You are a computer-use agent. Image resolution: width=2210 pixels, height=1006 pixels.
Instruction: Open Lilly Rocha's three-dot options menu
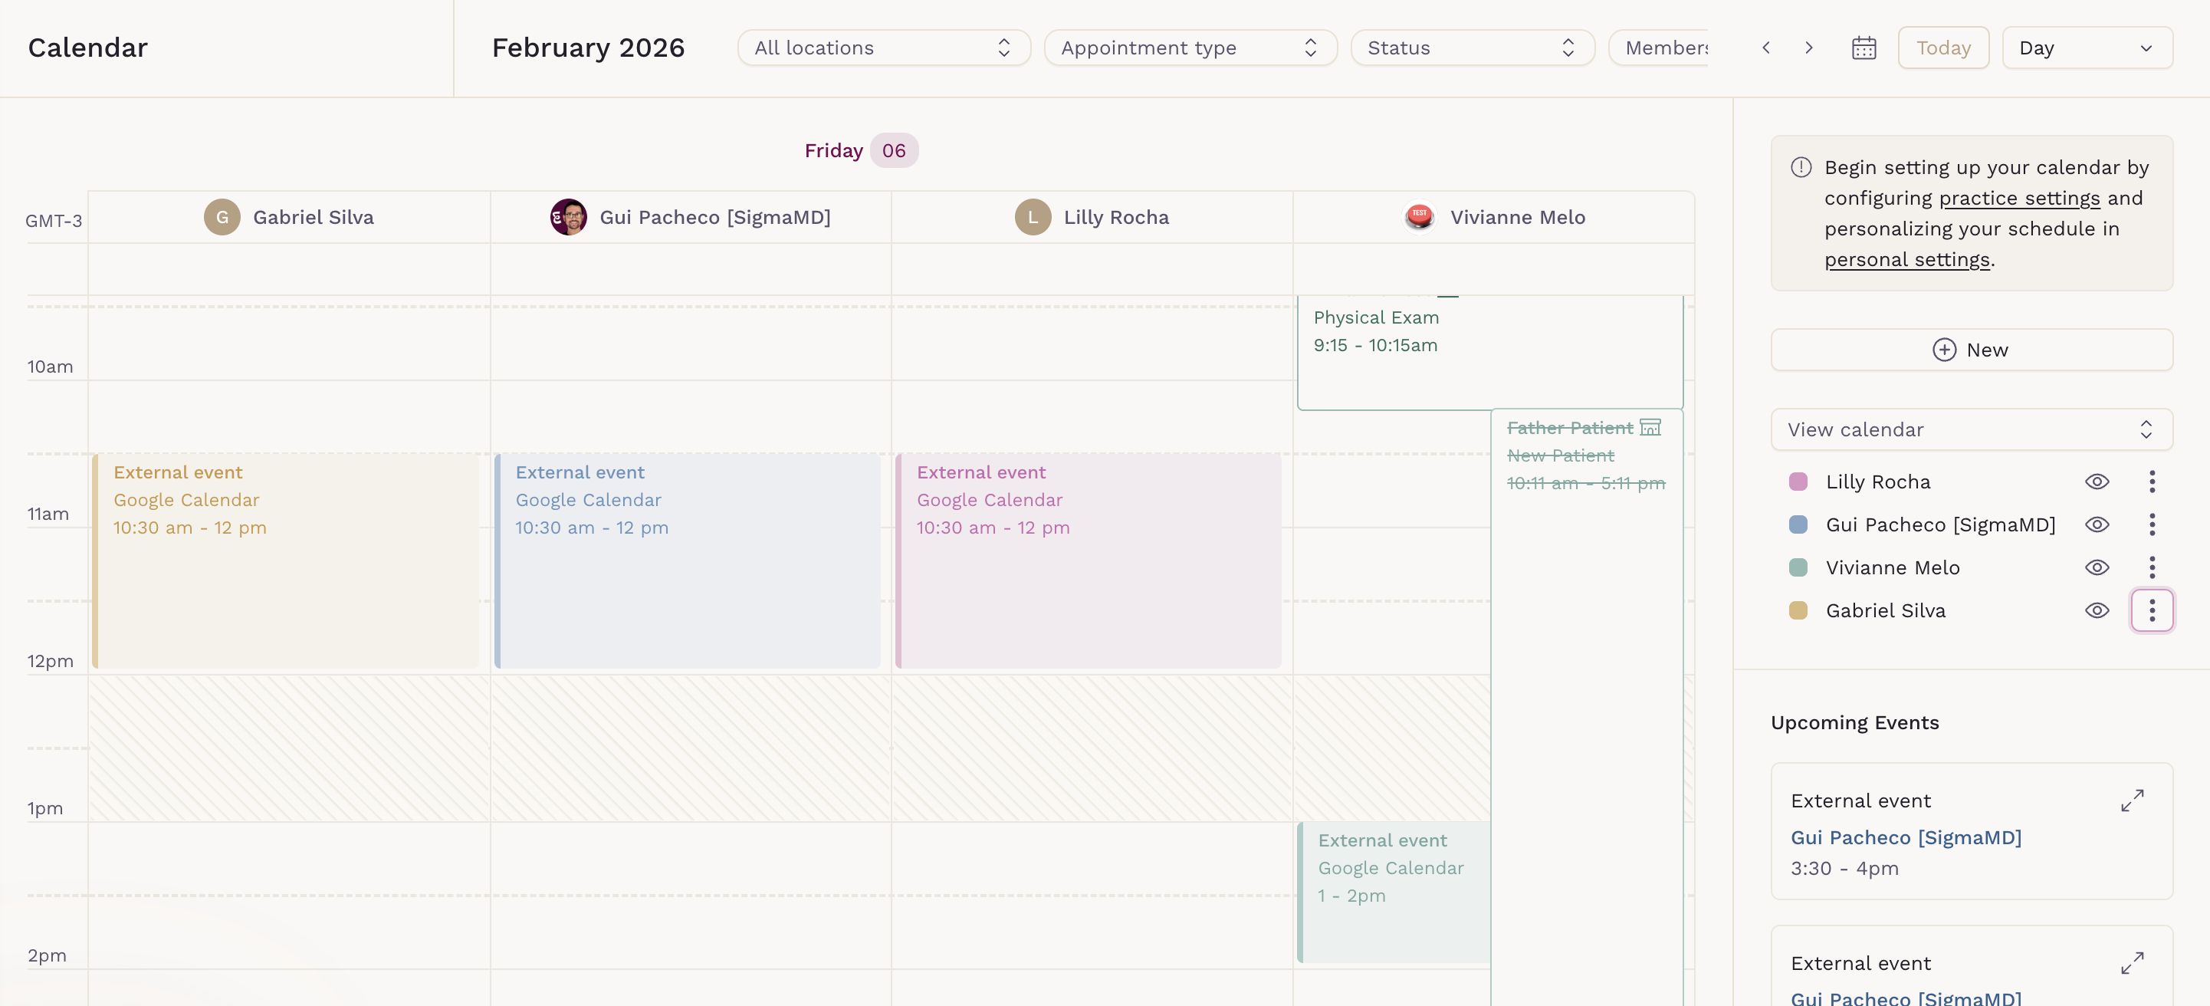(2152, 482)
